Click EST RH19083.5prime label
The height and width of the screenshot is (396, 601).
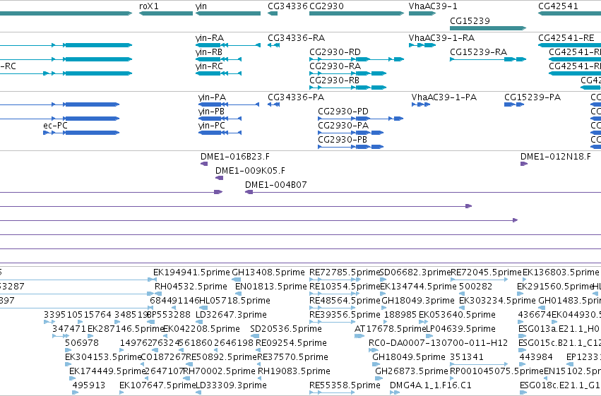[294, 371]
